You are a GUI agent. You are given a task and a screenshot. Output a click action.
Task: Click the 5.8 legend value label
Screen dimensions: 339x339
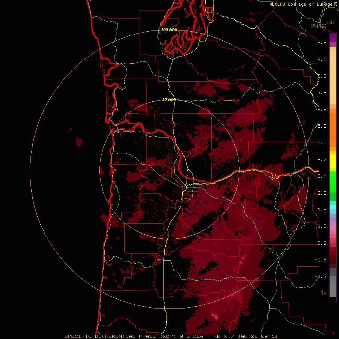322,126
